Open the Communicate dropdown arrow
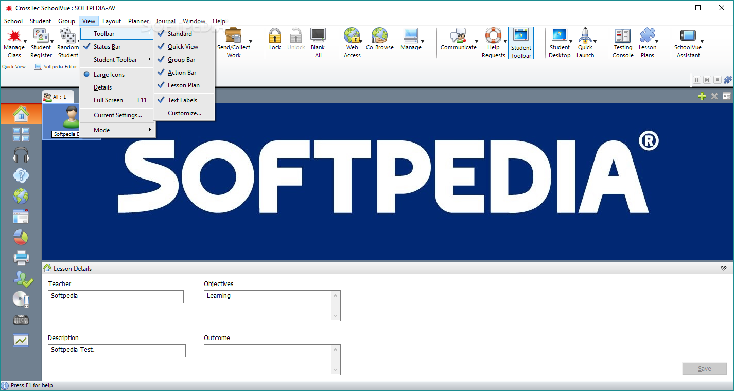 coord(476,42)
